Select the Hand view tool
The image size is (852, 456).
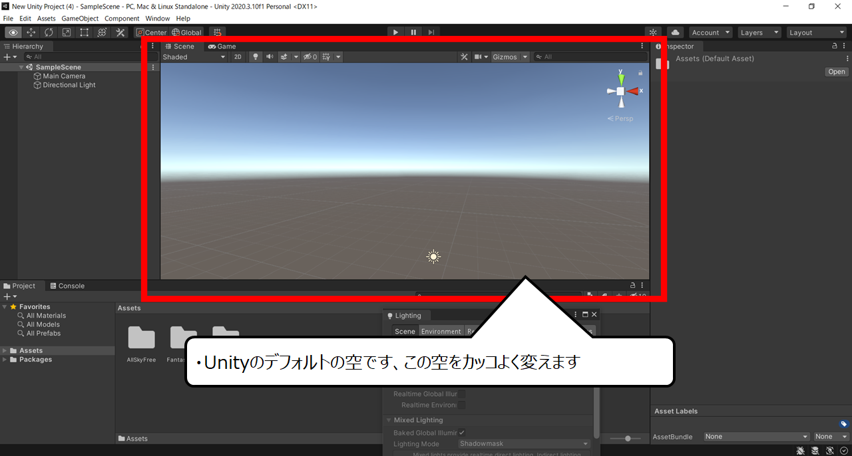pos(13,33)
